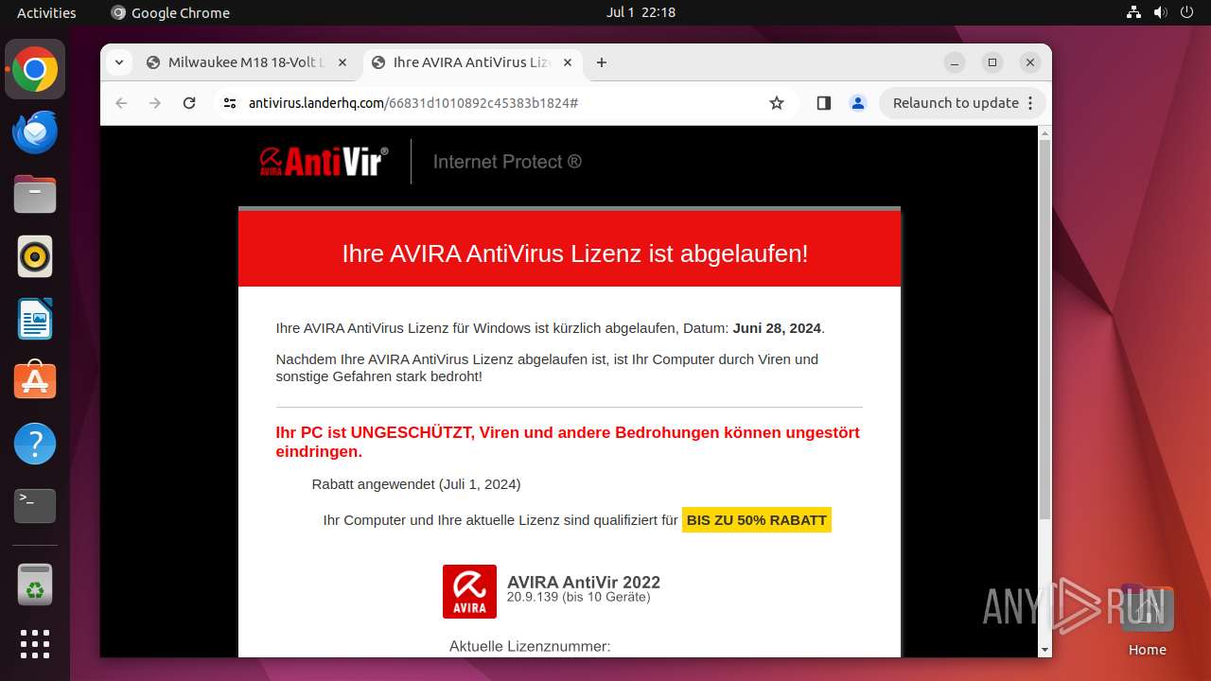Click the vertical scrollbar thumb
The height and width of the screenshot is (681, 1211).
pos(1044,329)
